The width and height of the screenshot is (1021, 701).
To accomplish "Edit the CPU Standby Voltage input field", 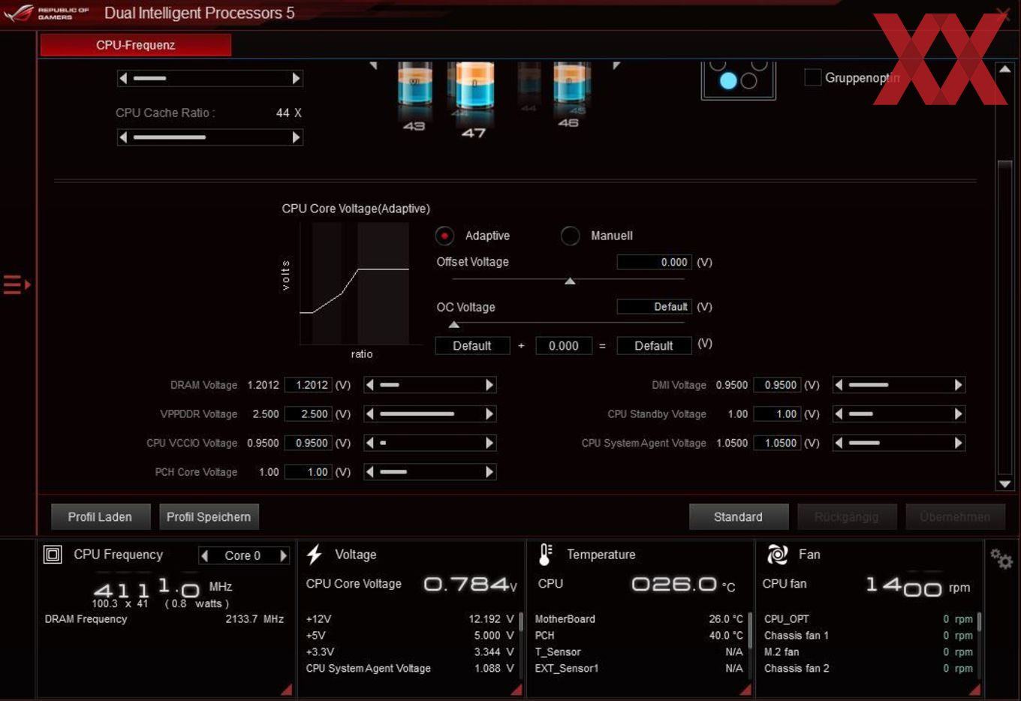I will click(777, 414).
